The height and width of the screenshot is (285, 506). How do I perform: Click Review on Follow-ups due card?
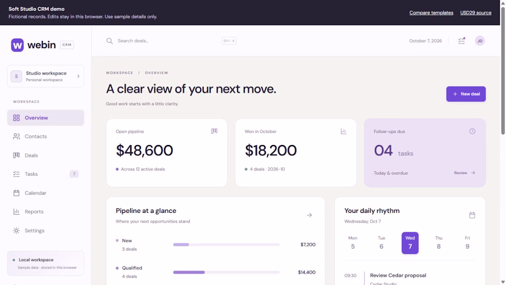(465, 173)
